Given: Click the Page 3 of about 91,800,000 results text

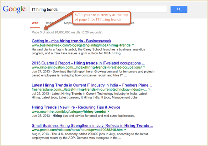Looking at the screenshot, I should point(67,32).
